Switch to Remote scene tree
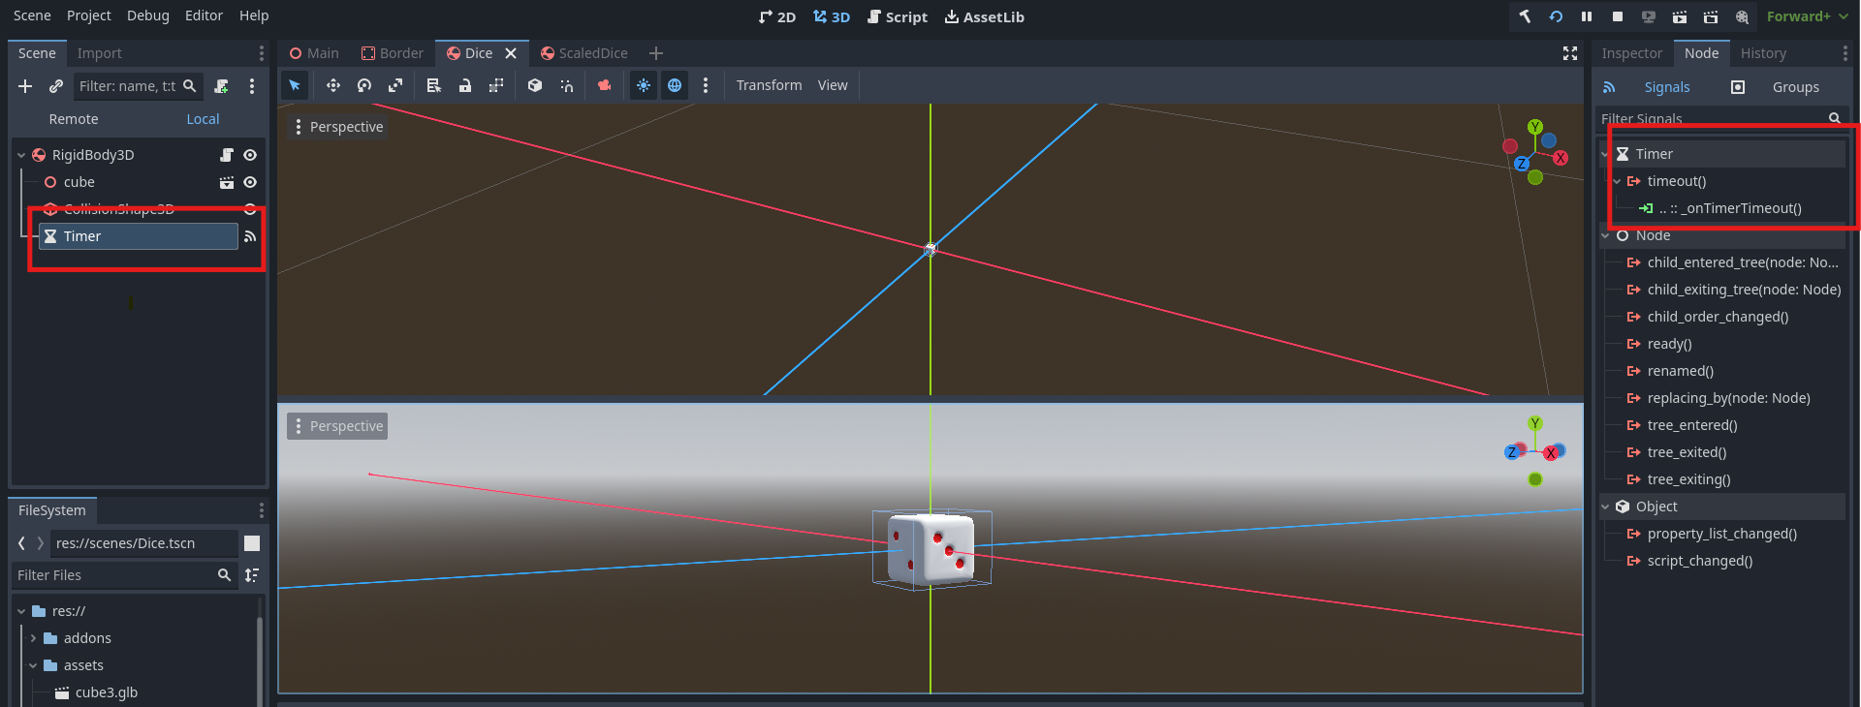This screenshot has width=1861, height=707. click(x=74, y=119)
